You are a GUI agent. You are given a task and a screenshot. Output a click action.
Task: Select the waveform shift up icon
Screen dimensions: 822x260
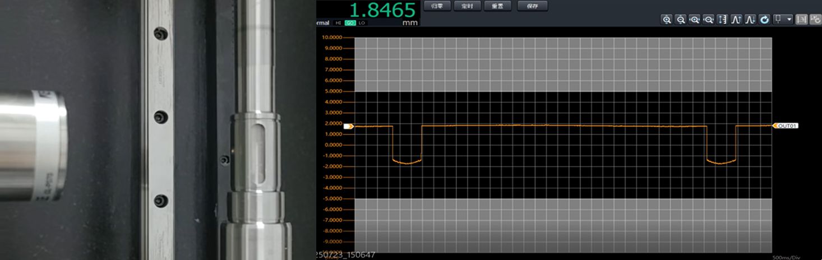pyautogui.click(x=736, y=20)
